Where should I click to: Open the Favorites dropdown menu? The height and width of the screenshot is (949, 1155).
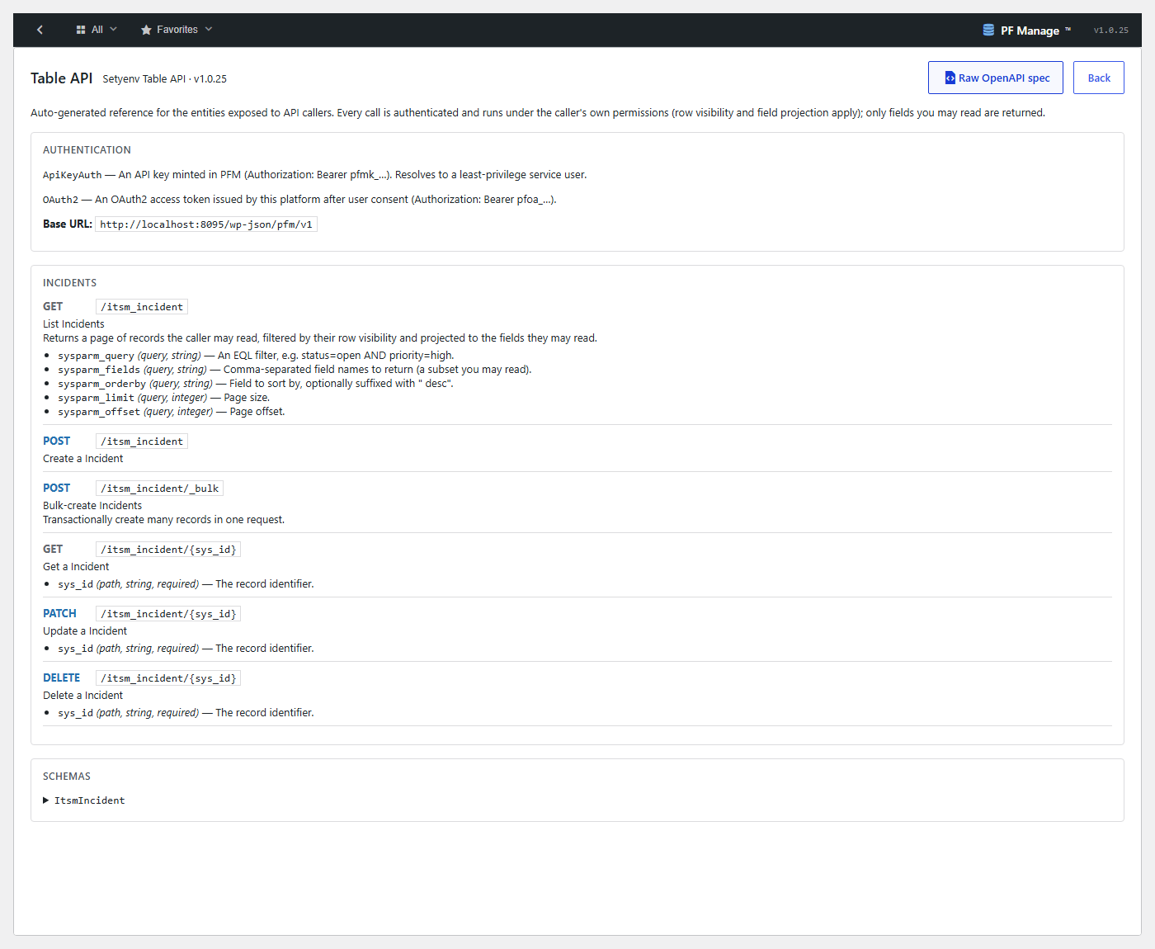point(177,30)
